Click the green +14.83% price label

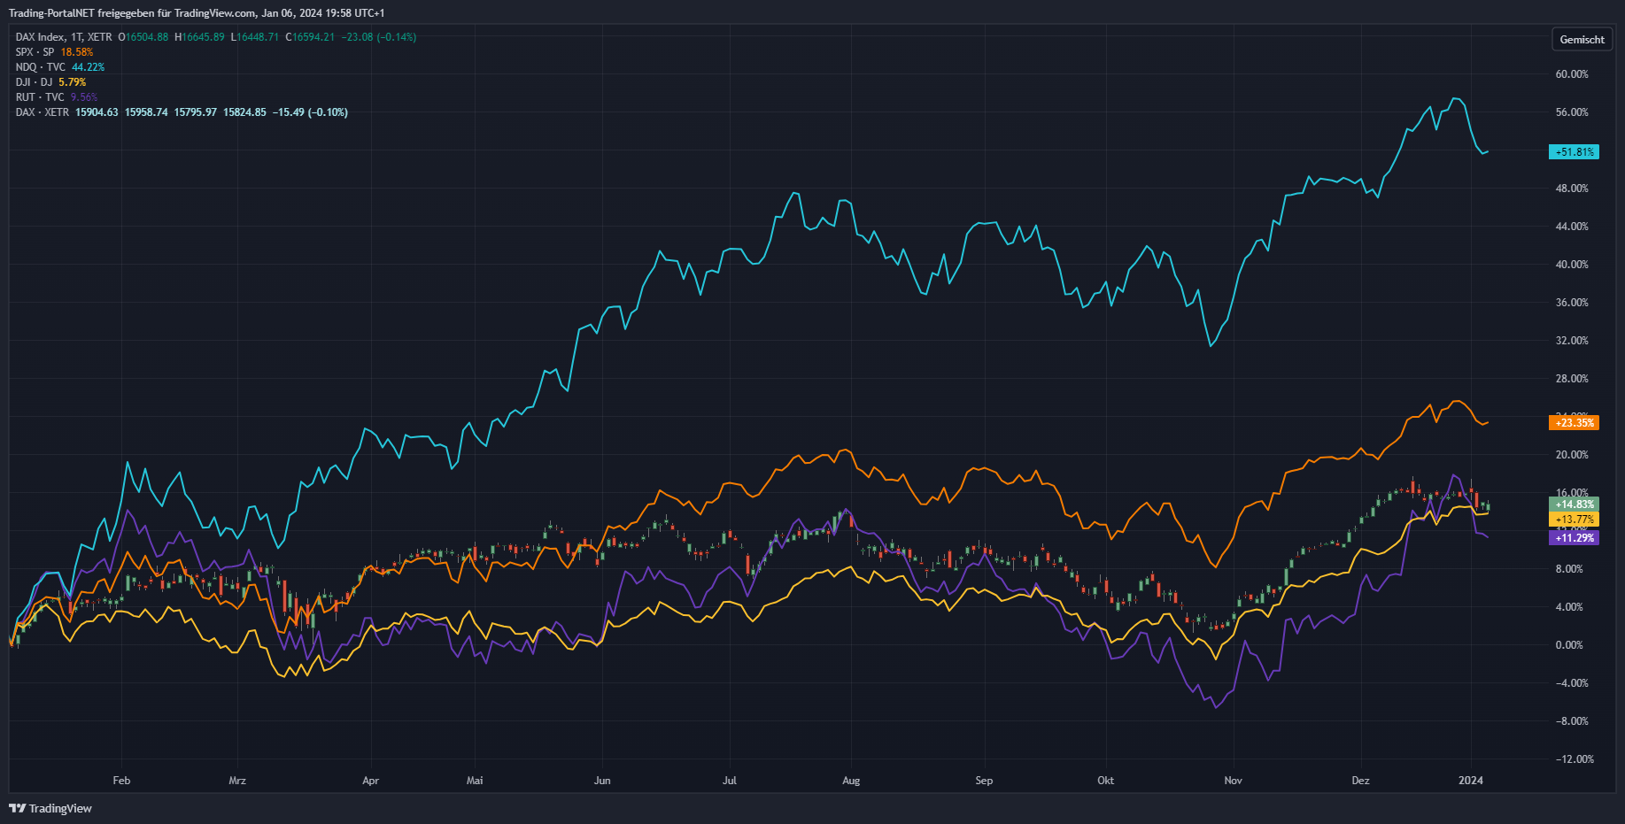[1574, 504]
